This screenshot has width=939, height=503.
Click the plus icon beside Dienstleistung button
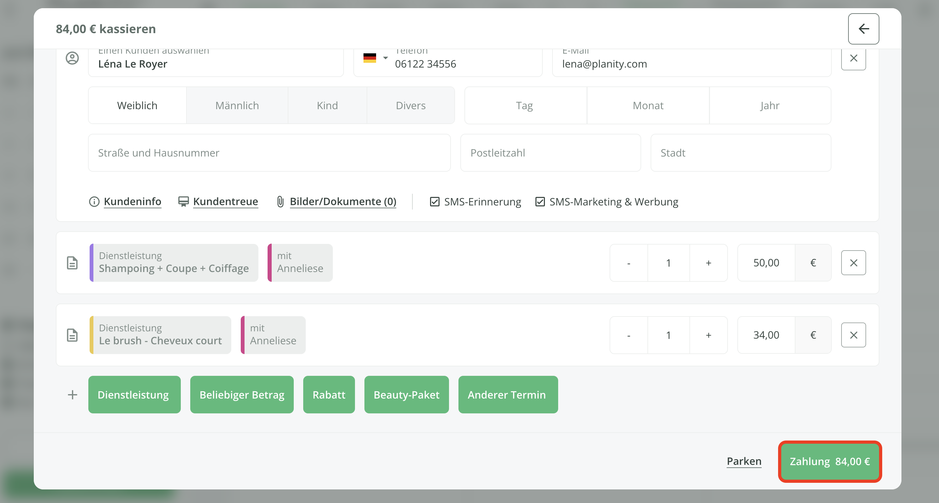(x=72, y=395)
